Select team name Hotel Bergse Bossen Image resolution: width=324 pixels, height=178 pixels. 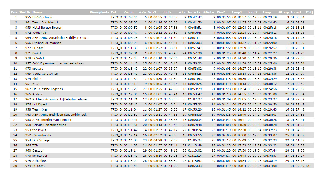tap(47, 28)
